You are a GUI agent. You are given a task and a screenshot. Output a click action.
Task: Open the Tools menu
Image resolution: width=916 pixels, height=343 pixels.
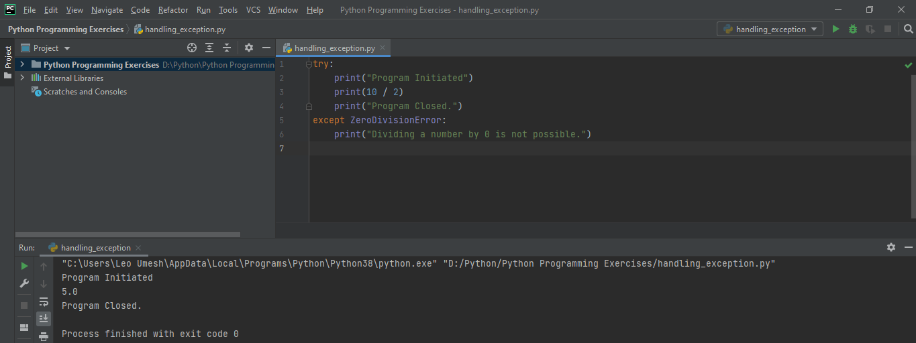tap(228, 10)
